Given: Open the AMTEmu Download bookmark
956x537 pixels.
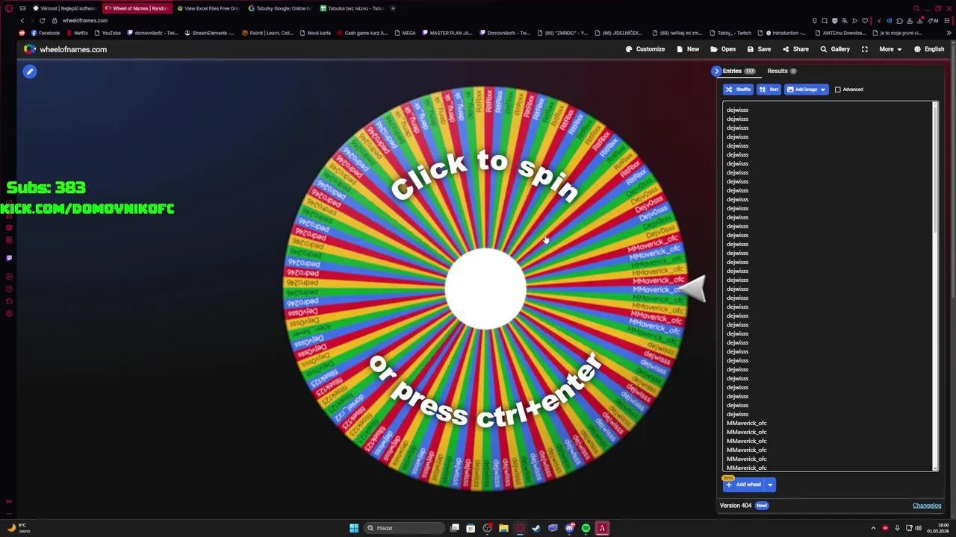Looking at the screenshot, I should (839, 33).
